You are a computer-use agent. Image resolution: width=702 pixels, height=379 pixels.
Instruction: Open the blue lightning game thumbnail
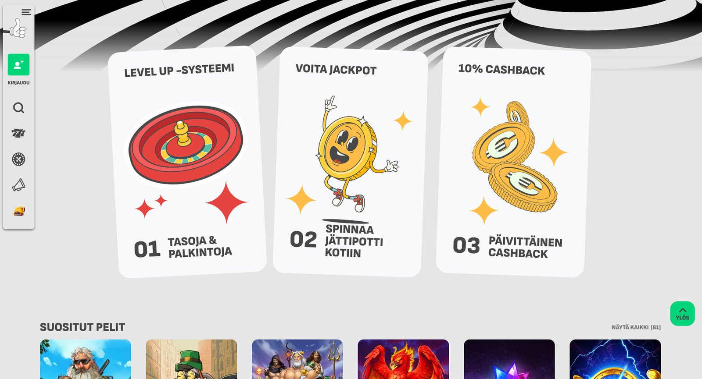click(615, 359)
